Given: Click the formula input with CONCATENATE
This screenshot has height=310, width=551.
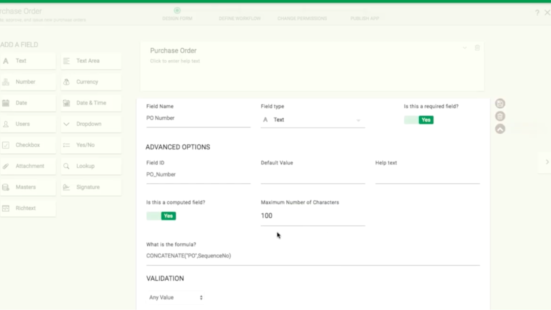Looking at the screenshot, I should (x=313, y=256).
